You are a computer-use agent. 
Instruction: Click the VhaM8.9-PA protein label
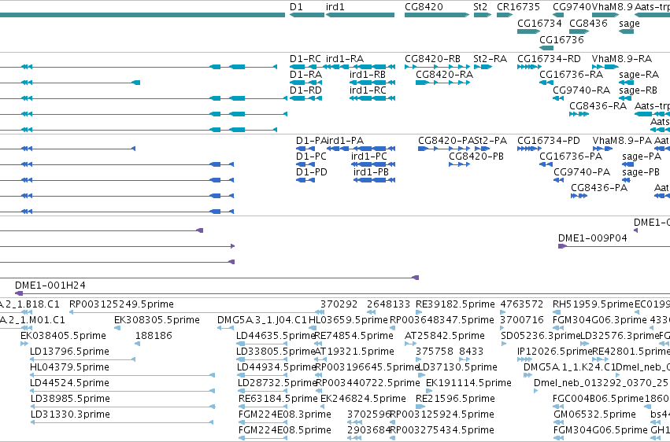622,141
